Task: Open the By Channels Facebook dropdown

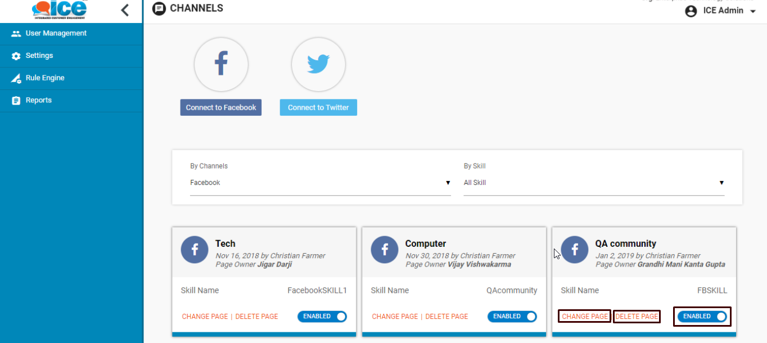Action: click(x=320, y=183)
